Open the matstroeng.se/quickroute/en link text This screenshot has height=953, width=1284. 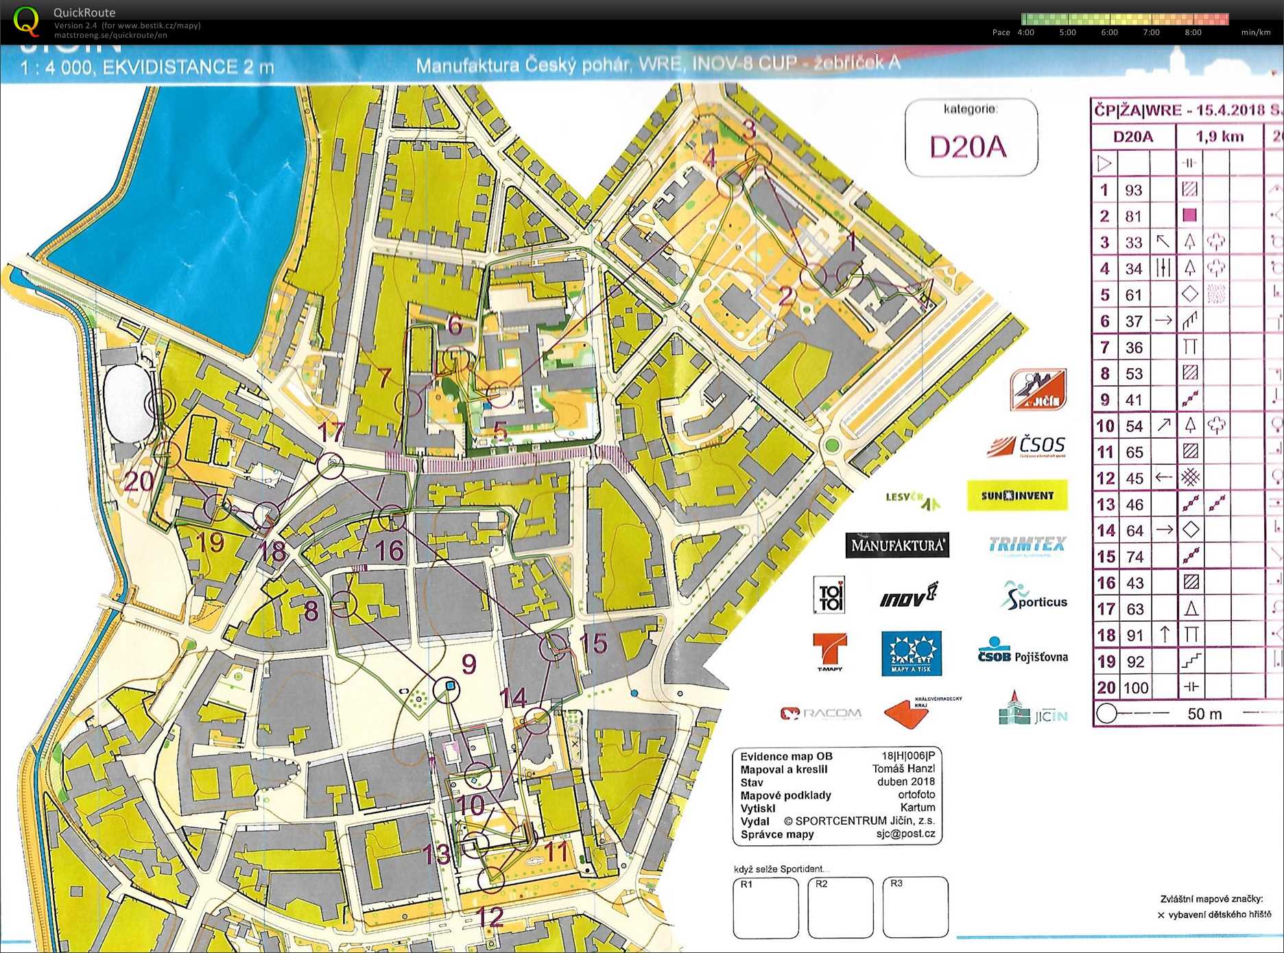[x=110, y=35]
